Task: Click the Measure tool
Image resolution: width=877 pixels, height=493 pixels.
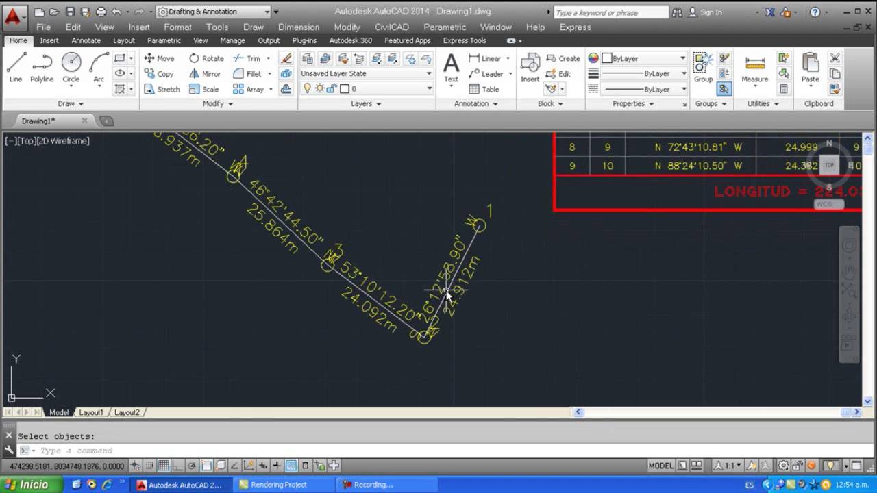Action: pos(754,68)
